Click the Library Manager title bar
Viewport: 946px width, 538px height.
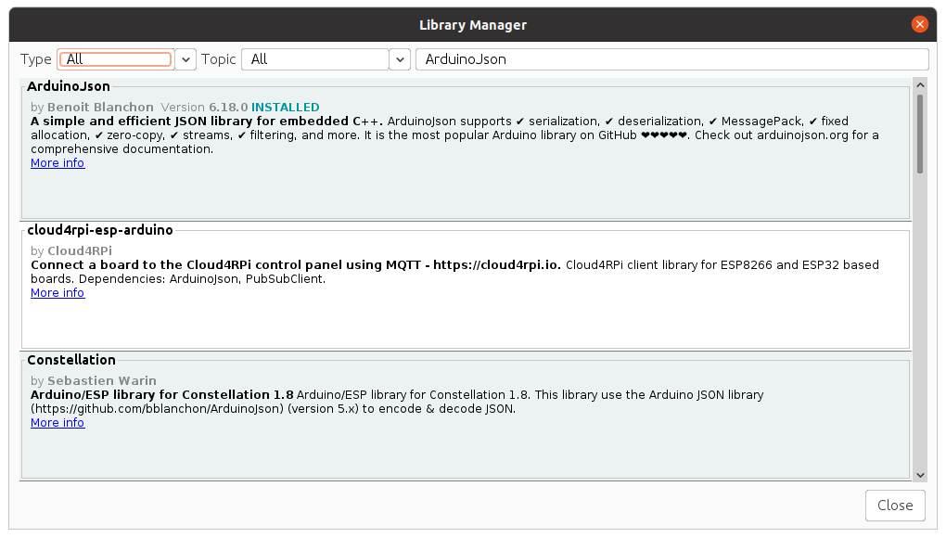click(x=473, y=24)
